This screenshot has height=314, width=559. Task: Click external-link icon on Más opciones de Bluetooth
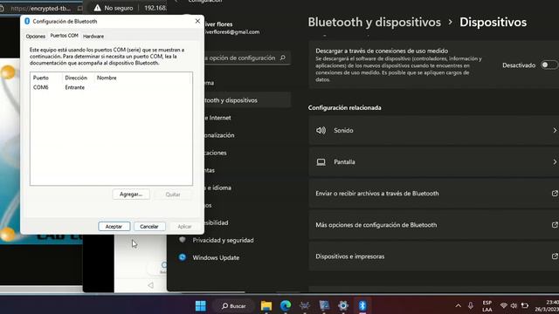coord(555,225)
